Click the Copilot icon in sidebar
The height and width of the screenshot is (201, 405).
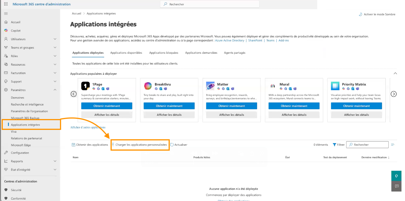click(6, 31)
